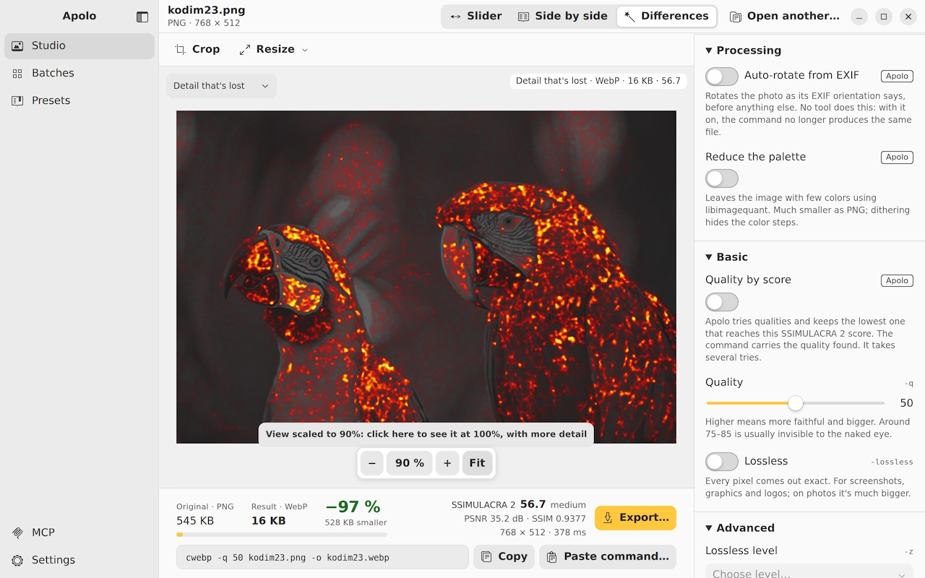The height and width of the screenshot is (578, 925).
Task: Switch to the Slider comparison view
Action: (476, 16)
